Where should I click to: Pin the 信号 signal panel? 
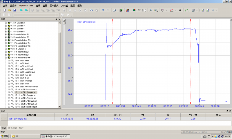56,19
